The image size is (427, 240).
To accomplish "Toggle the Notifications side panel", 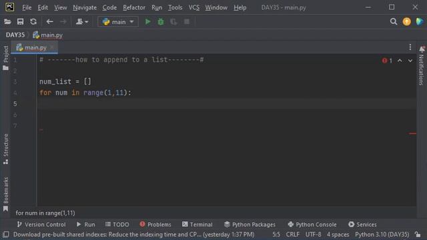I will pyautogui.click(x=422, y=65).
